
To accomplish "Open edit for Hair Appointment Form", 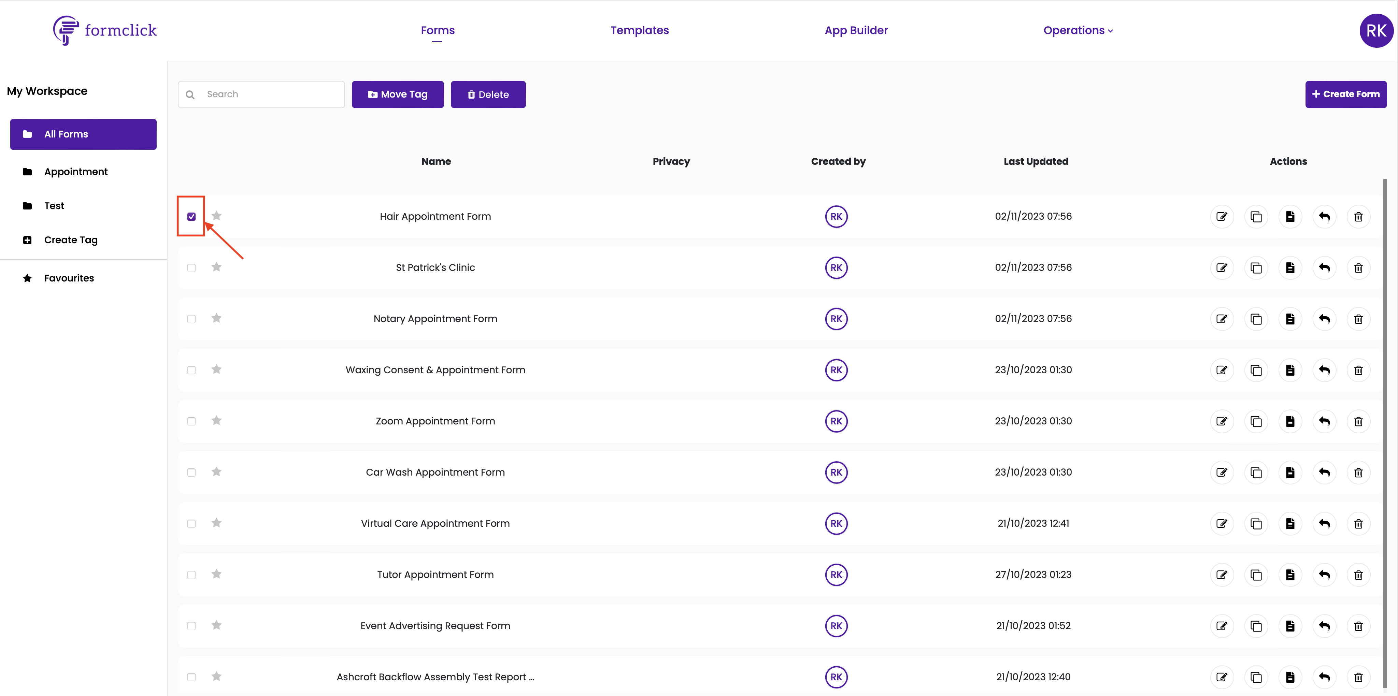I will pyautogui.click(x=1222, y=216).
